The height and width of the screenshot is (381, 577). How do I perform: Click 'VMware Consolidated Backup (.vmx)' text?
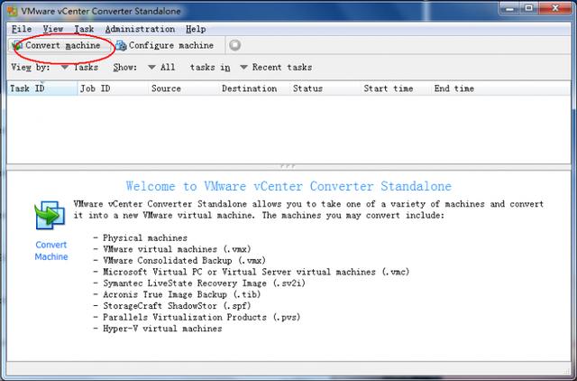[x=184, y=261]
